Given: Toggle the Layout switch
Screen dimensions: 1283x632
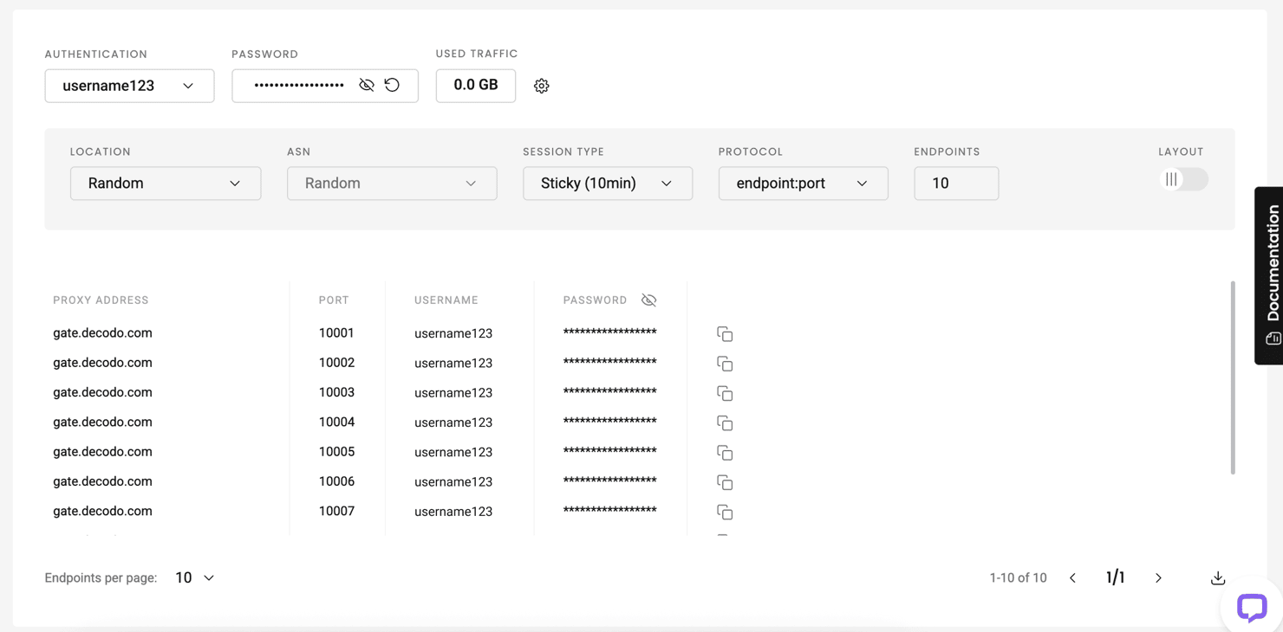Looking at the screenshot, I should (x=1183, y=179).
